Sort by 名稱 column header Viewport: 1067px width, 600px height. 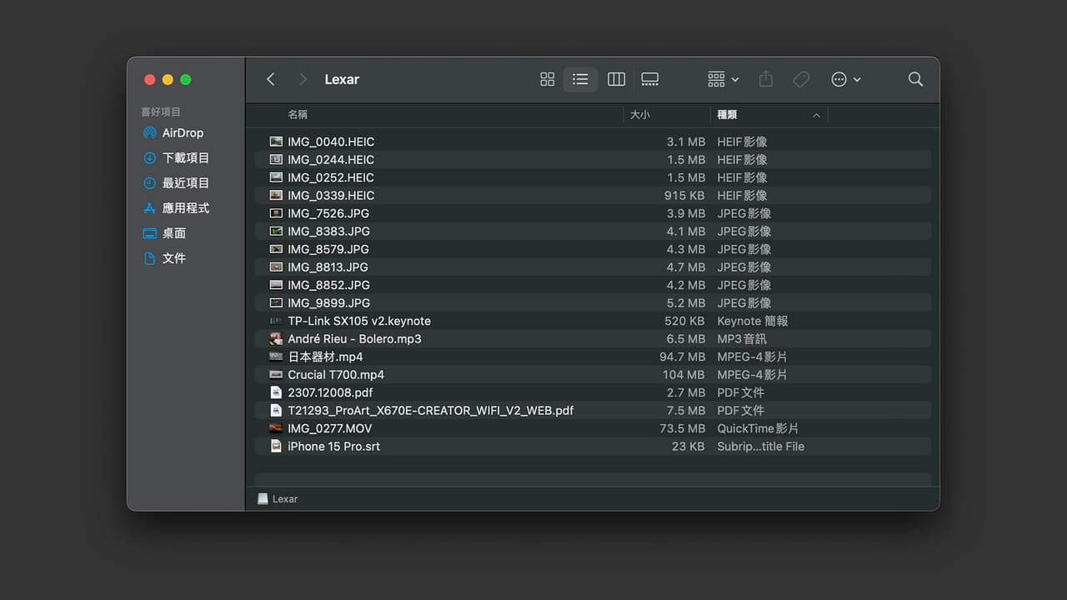[298, 115]
